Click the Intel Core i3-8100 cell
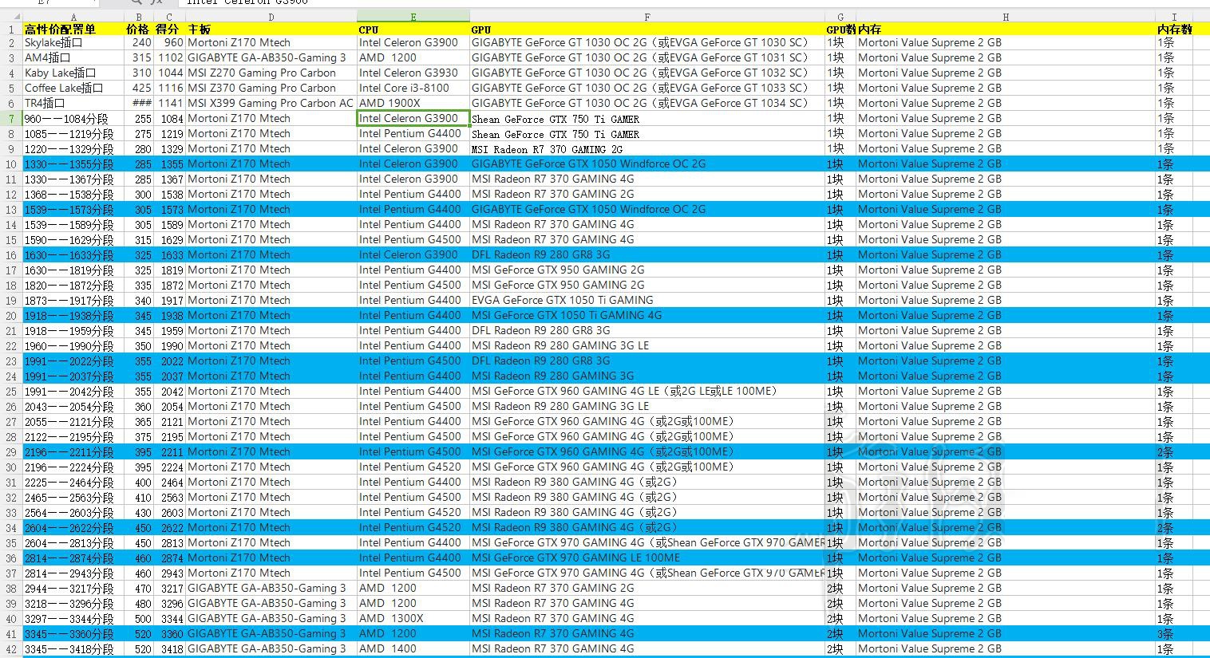This screenshot has width=1210, height=658. tap(413, 88)
